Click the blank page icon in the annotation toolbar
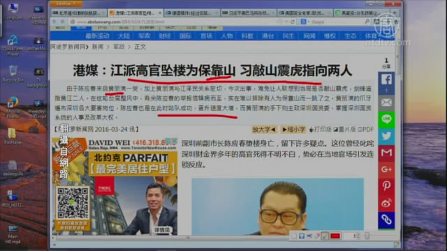Viewport: 447px width, 251px height. pos(294,236)
